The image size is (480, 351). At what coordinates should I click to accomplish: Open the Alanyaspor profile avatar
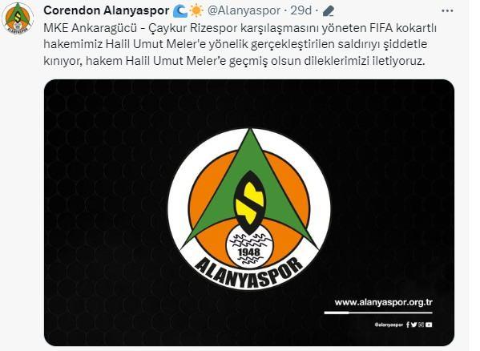18,18
